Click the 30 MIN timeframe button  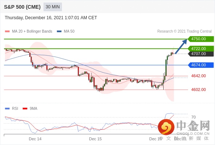coord(52,7)
